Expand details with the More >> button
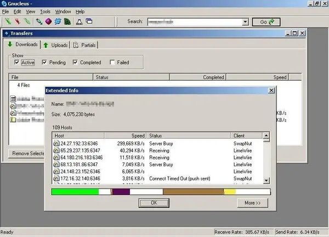The image size is (329, 237). point(252,202)
